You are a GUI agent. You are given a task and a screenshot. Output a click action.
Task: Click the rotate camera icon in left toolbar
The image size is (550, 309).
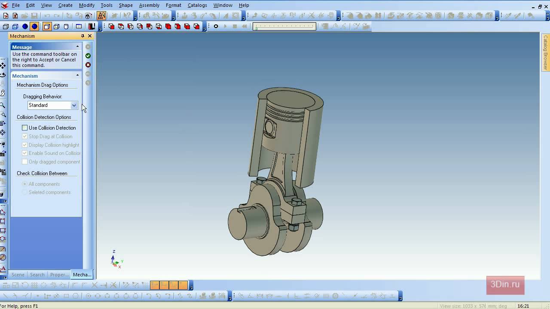click(x=3, y=75)
